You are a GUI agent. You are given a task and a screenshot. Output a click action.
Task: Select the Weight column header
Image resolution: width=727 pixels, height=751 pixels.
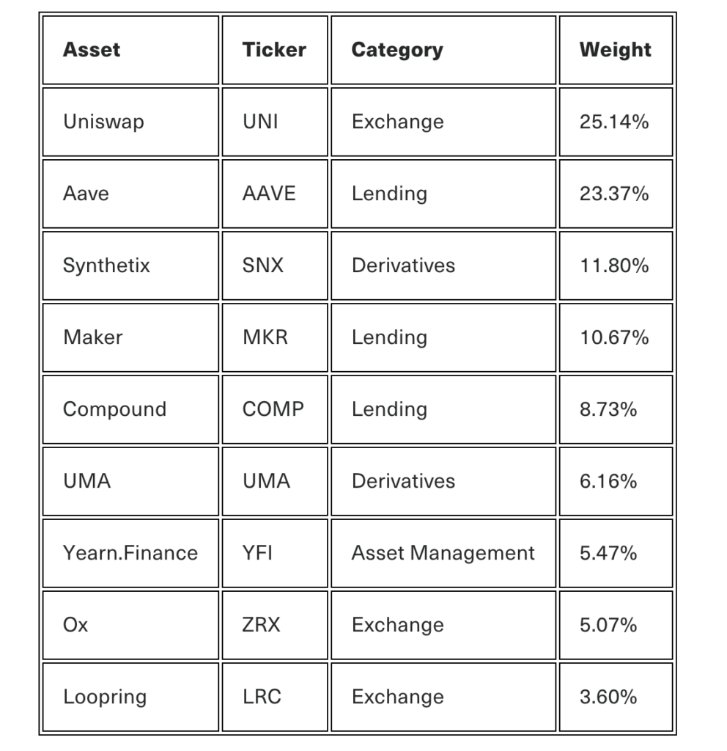click(x=615, y=50)
